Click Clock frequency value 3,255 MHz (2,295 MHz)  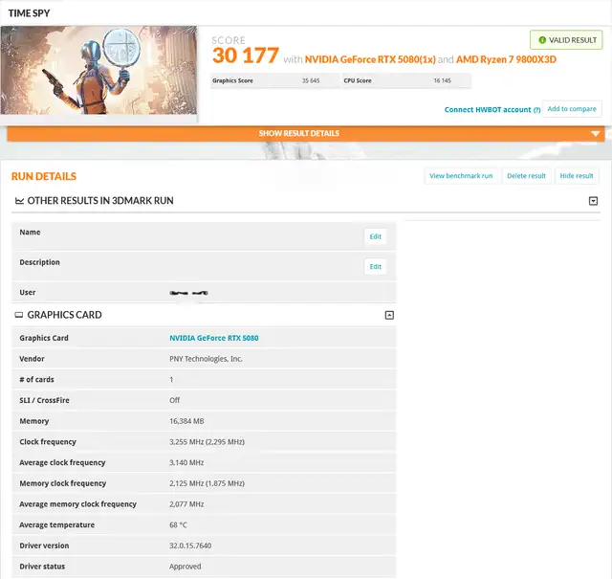(x=207, y=442)
